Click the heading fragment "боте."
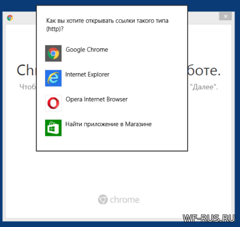 pyautogui.click(x=204, y=70)
